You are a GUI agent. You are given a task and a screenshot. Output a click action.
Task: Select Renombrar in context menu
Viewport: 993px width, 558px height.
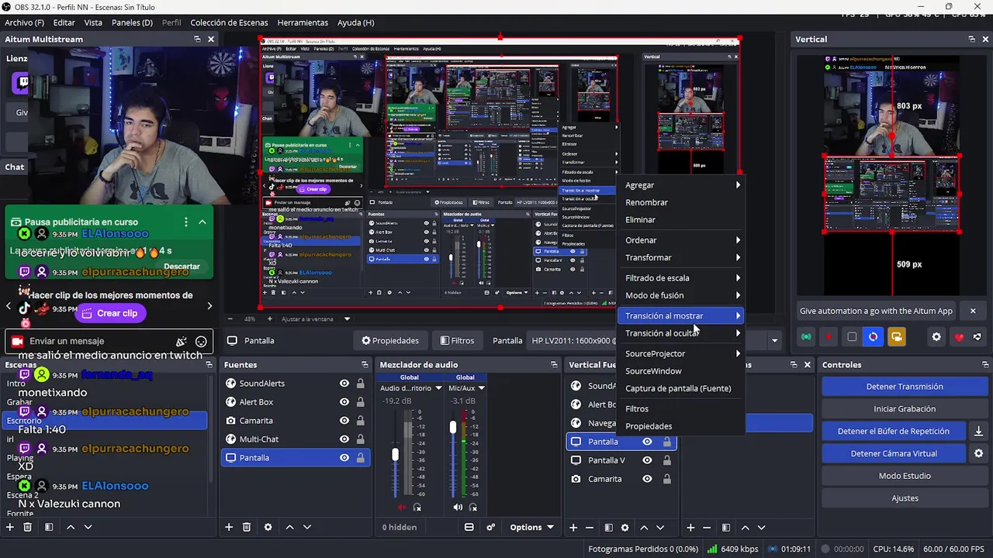click(x=680, y=202)
